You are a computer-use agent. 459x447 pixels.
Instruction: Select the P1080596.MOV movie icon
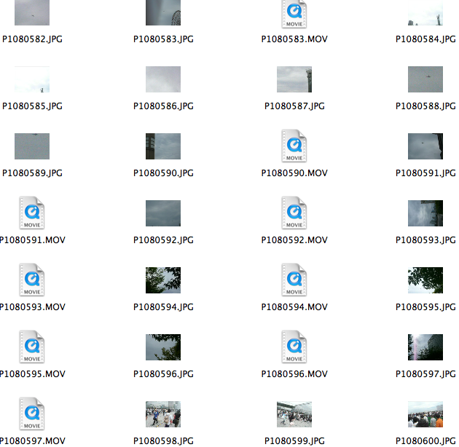[x=294, y=347]
